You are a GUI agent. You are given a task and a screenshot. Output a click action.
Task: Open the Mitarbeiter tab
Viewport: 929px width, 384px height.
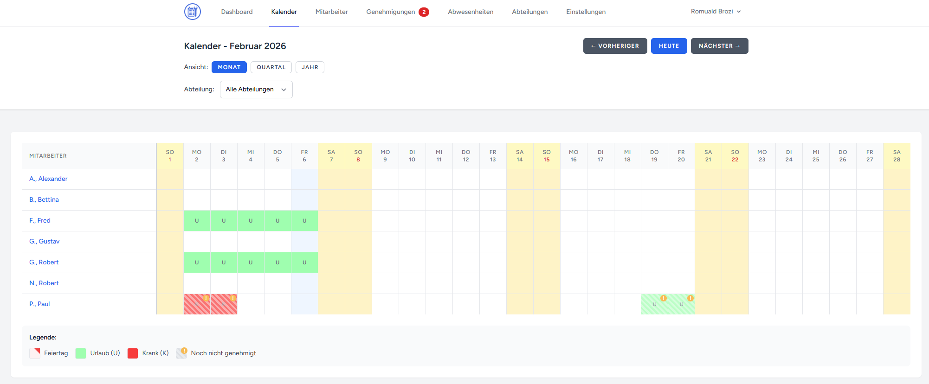point(331,12)
